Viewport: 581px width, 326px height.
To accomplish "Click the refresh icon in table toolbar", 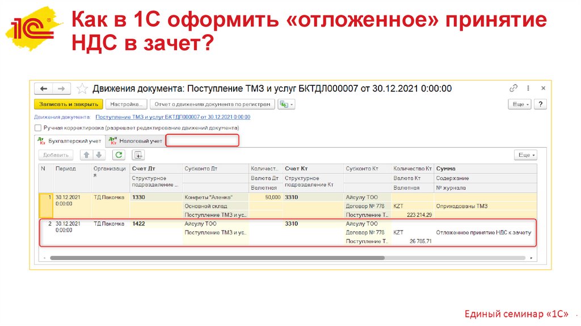I will pos(119,155).
